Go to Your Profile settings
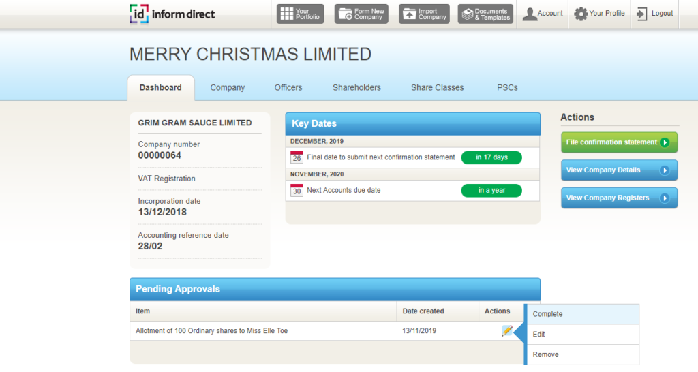 pyautogui.click(x=599, y=14)
